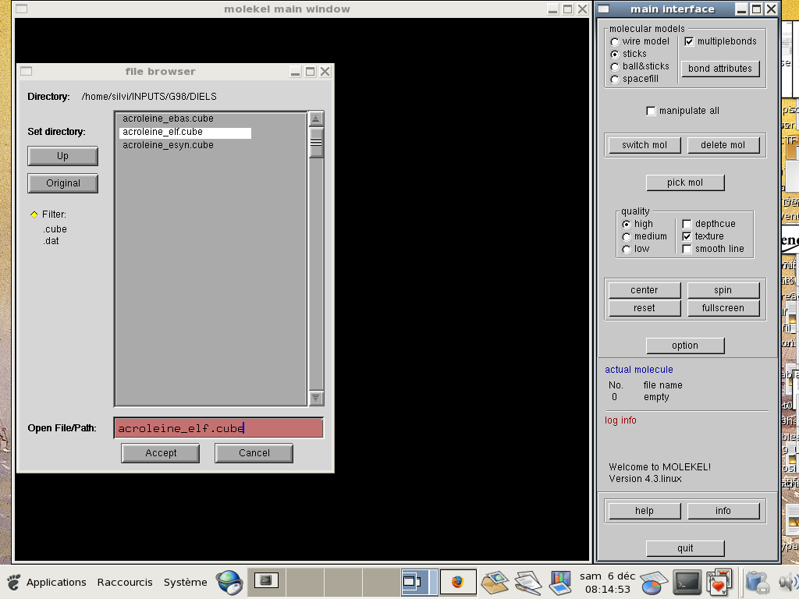
Task: Click the center button
Action: coord(645,290)
